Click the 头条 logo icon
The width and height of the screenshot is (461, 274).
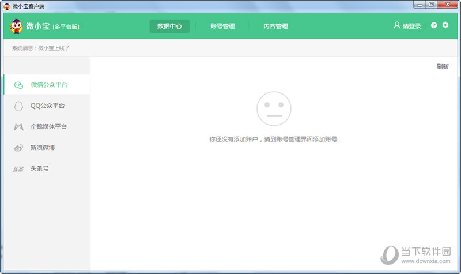(18, 169)
